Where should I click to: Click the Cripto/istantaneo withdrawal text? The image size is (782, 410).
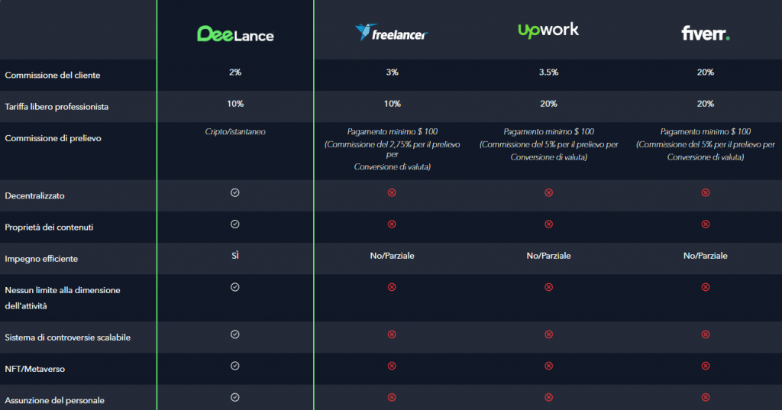[235, 131]
